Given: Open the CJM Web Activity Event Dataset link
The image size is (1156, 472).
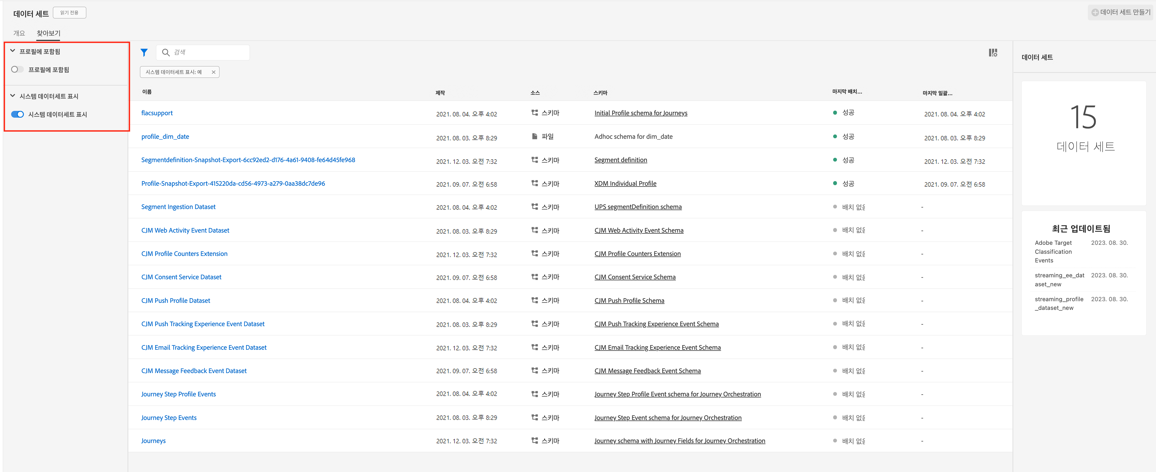Looking at the screenshot, I should click(x=185, y=230).
